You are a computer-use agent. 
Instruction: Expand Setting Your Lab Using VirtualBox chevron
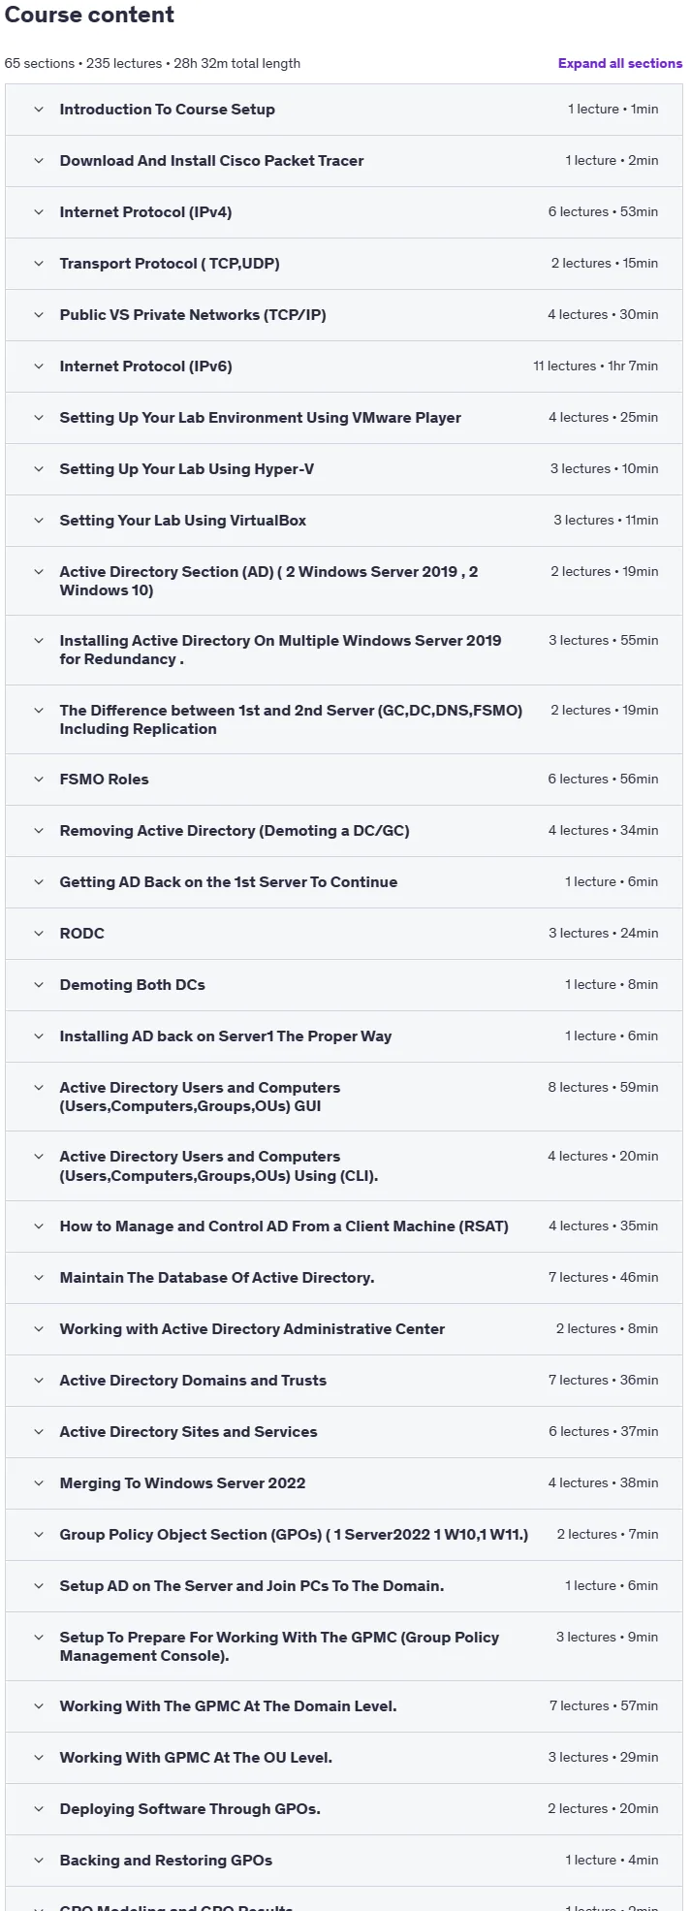(x=39, y=521)
